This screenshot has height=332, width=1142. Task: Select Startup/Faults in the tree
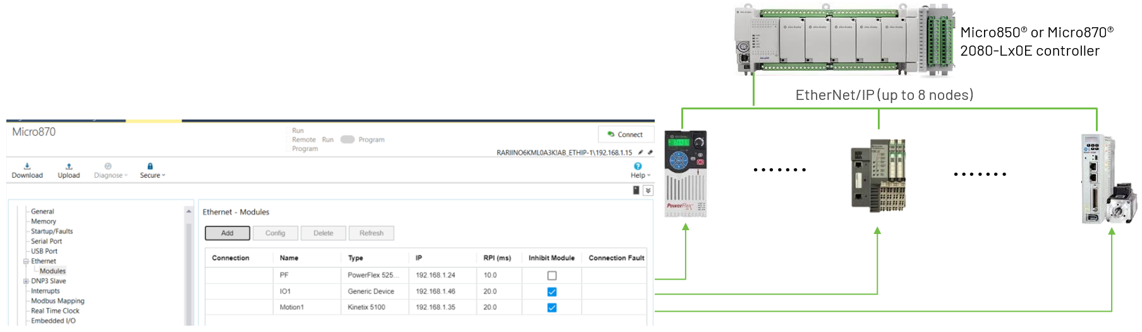coord(52,231)
